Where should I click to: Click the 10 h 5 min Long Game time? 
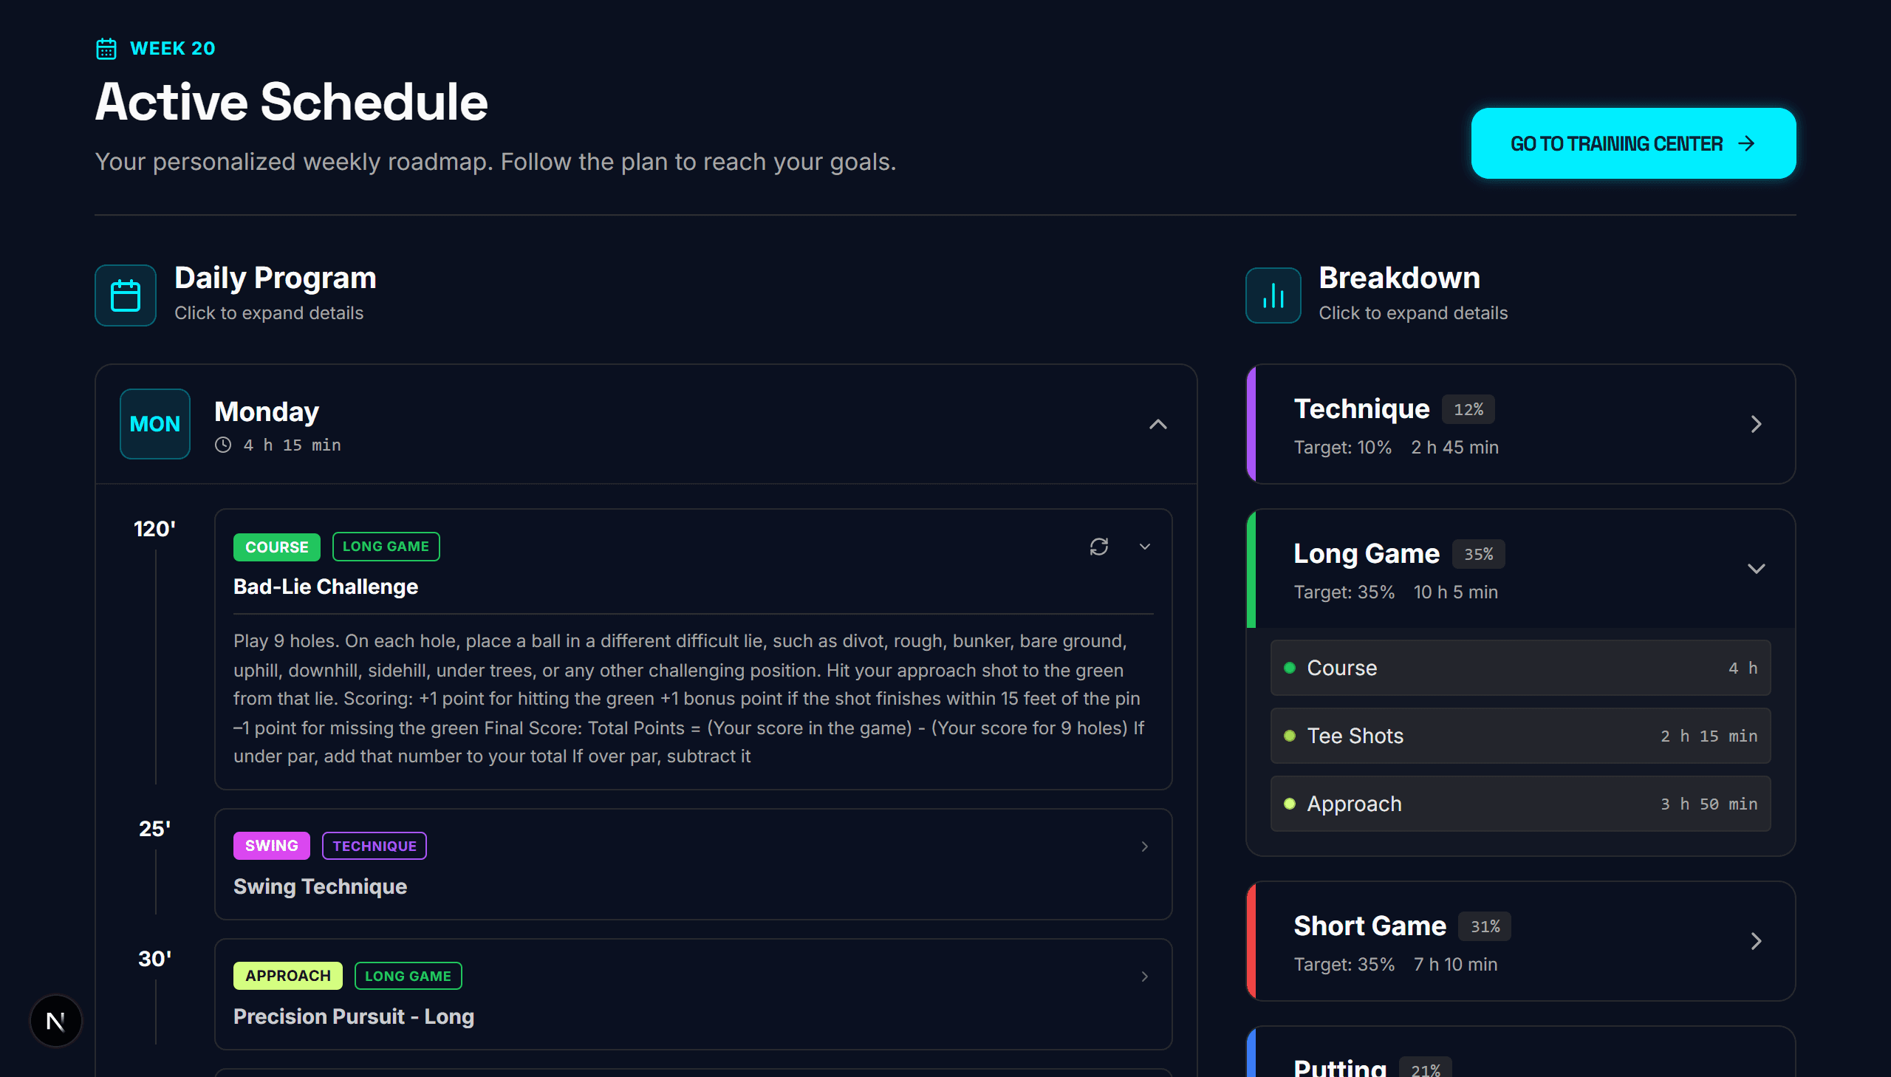(x=1455, y=592)
